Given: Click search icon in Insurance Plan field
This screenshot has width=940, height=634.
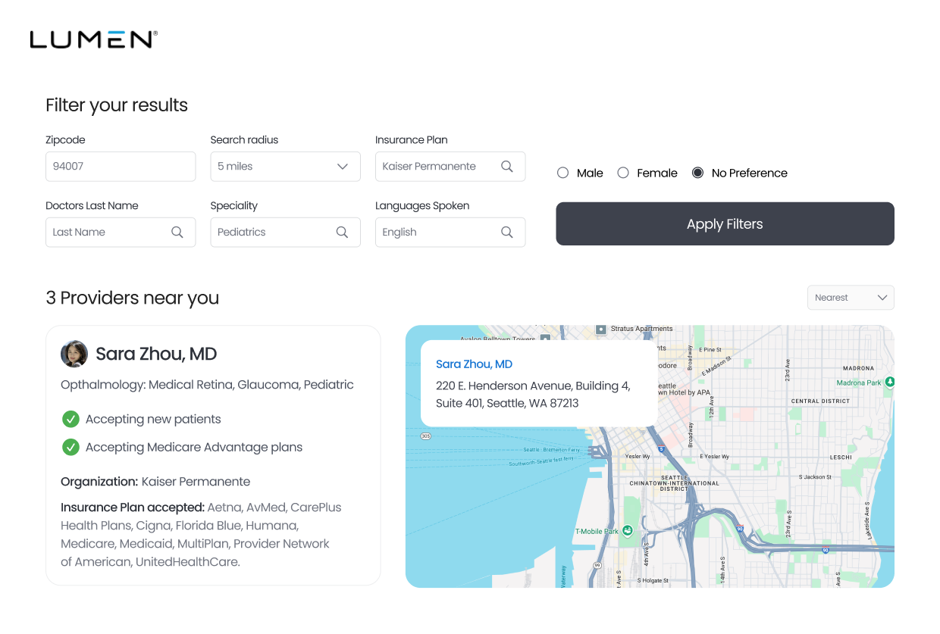Looking at the screenshot, I should click(507, 167).
